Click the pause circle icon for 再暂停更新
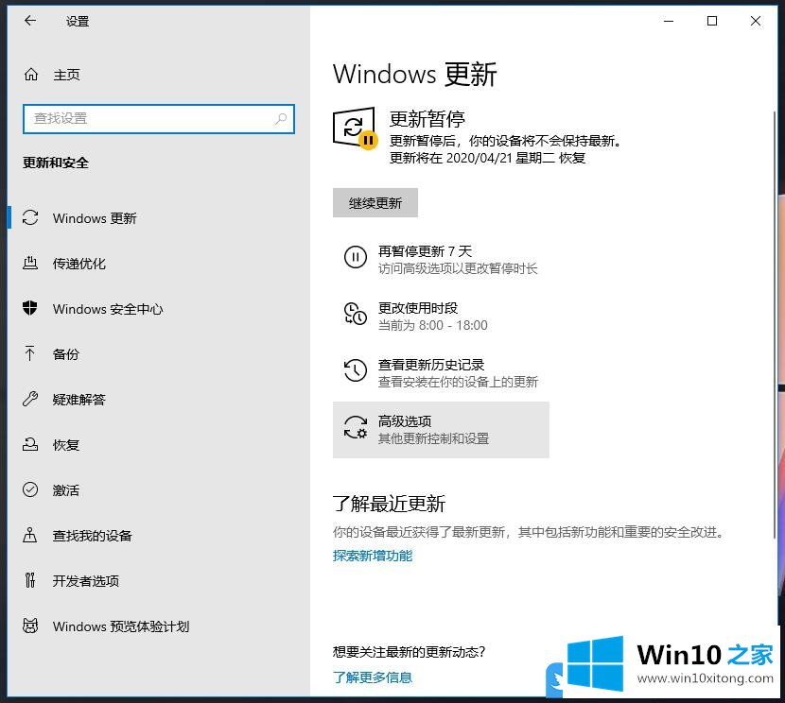 tap(355, 258)
